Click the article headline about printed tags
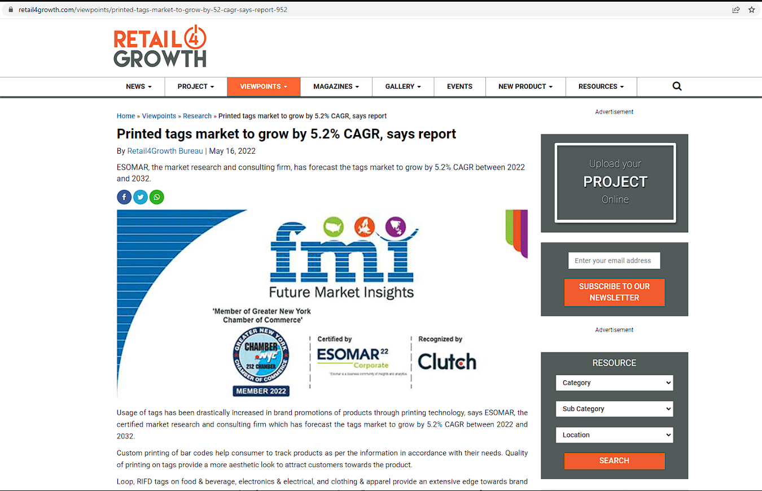762x491 pixels. (286, 134)
